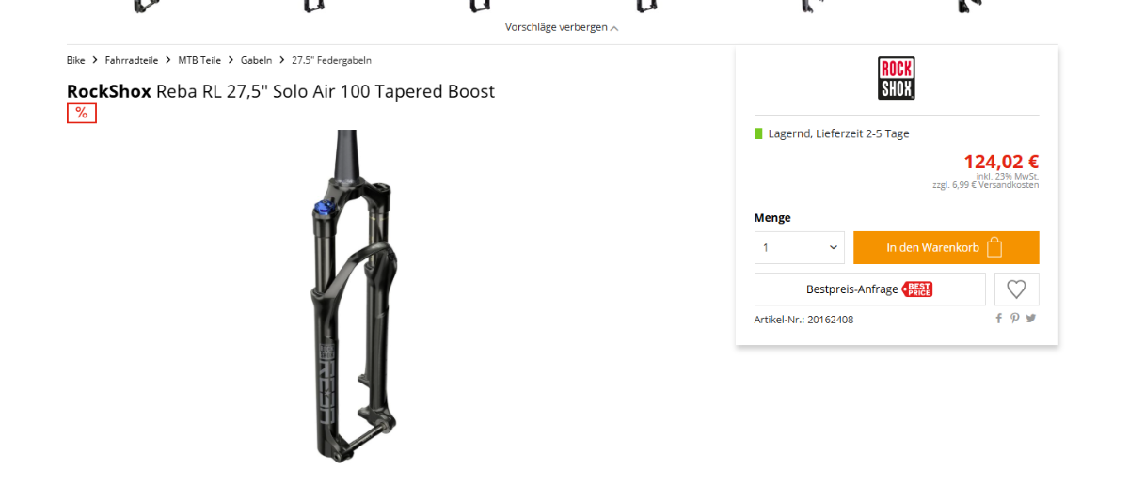This screenshot has width=1129, height=485.
Task: Click Bestpreis-Anfrage button
Action: coord(870,289)
